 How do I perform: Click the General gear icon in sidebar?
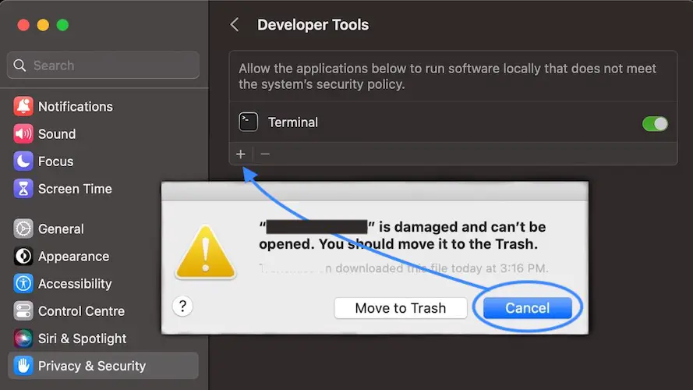tap(23, 229)
